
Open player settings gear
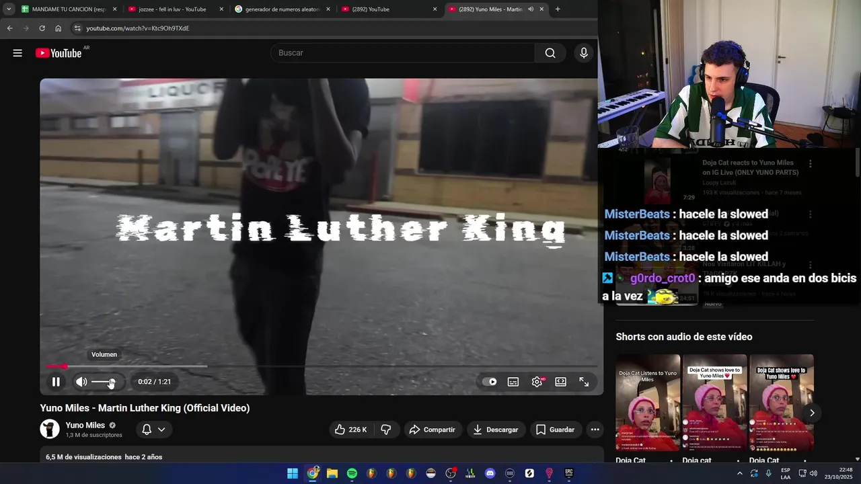click(537, 382)
